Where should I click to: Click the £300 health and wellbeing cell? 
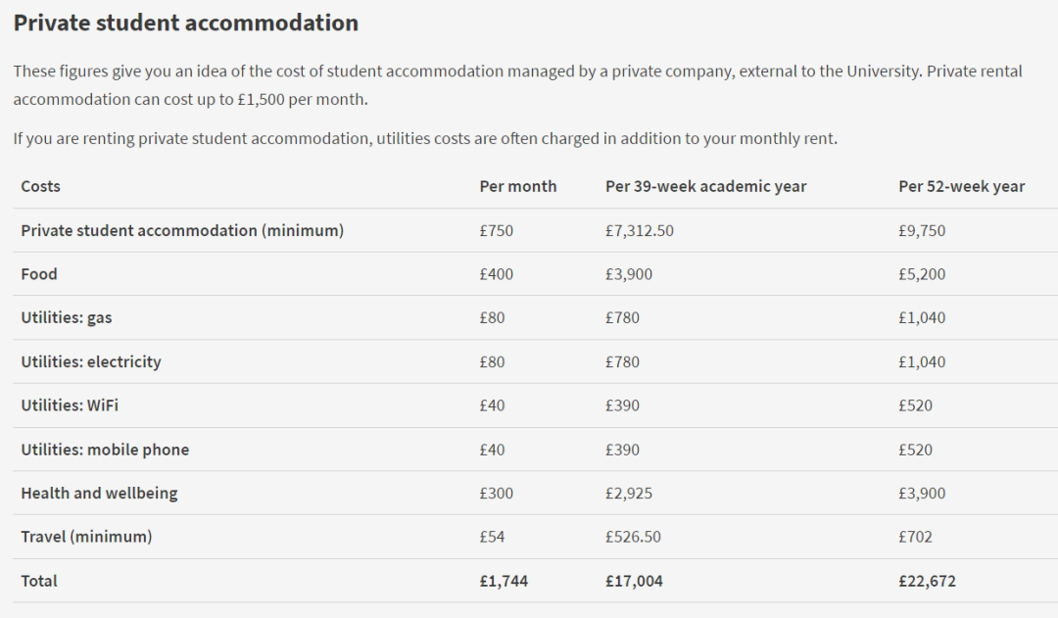click(x=496, y=494)
